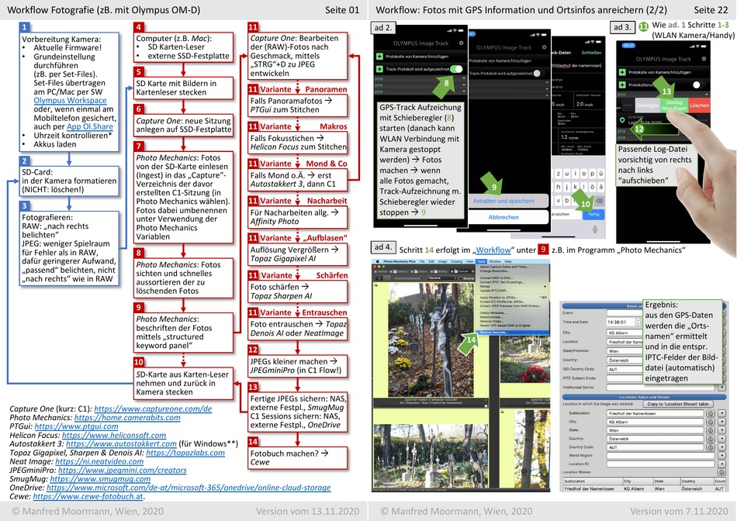
Task: Choose 'Reverse Geocode...' in the Tools menu
Action: coord(512,333)
